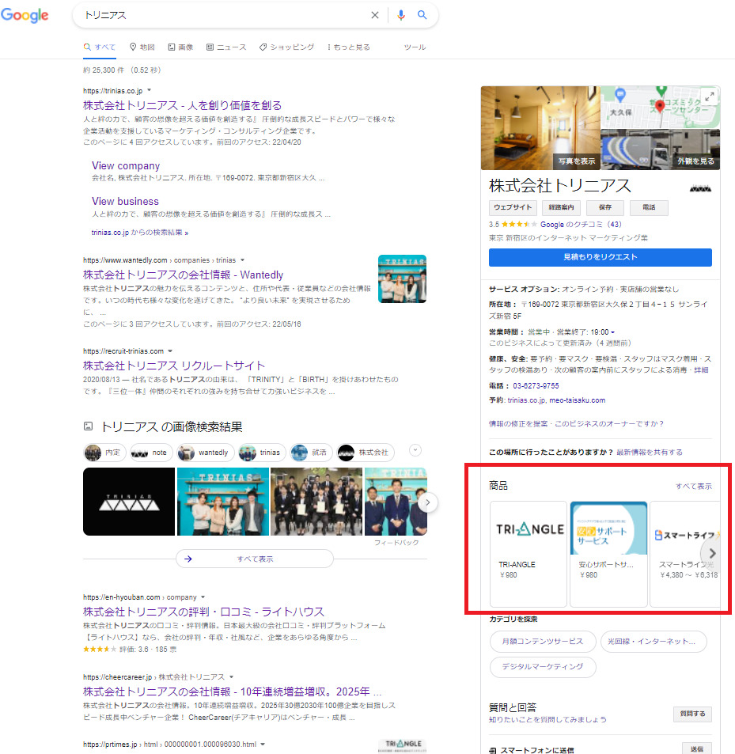Screen dimensions: 735x754
Task: Open 株式会社トリニアス リクルートサイト result
Action: pyautogui.click(x=174, y=366)
